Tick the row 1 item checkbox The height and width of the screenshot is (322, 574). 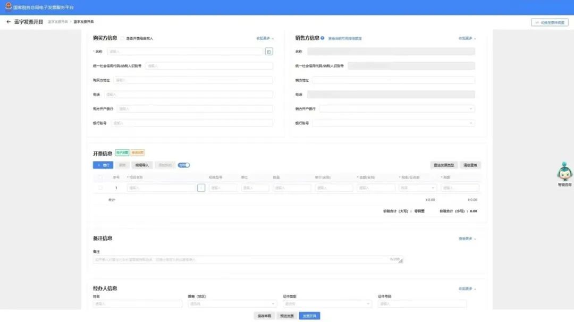tap(100, 188)
